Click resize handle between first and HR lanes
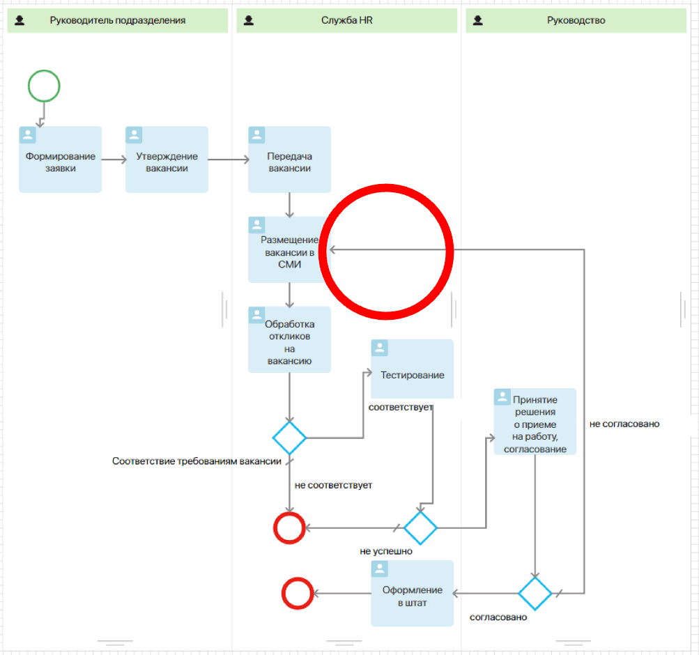 pyautogui.click(x=225, y=309)
